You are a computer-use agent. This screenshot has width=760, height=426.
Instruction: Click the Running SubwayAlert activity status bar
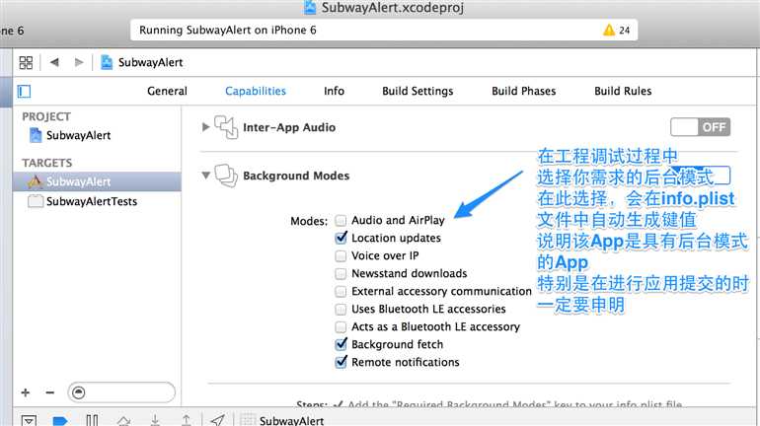[x=383, y=30]
